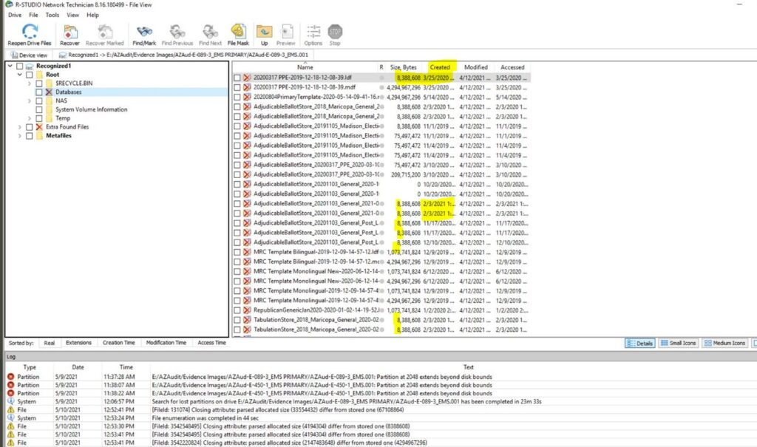The height and width of the screenshot is (447, 757).
Task: Click the Stop sign toolbar icon
Action: (335, 32)
